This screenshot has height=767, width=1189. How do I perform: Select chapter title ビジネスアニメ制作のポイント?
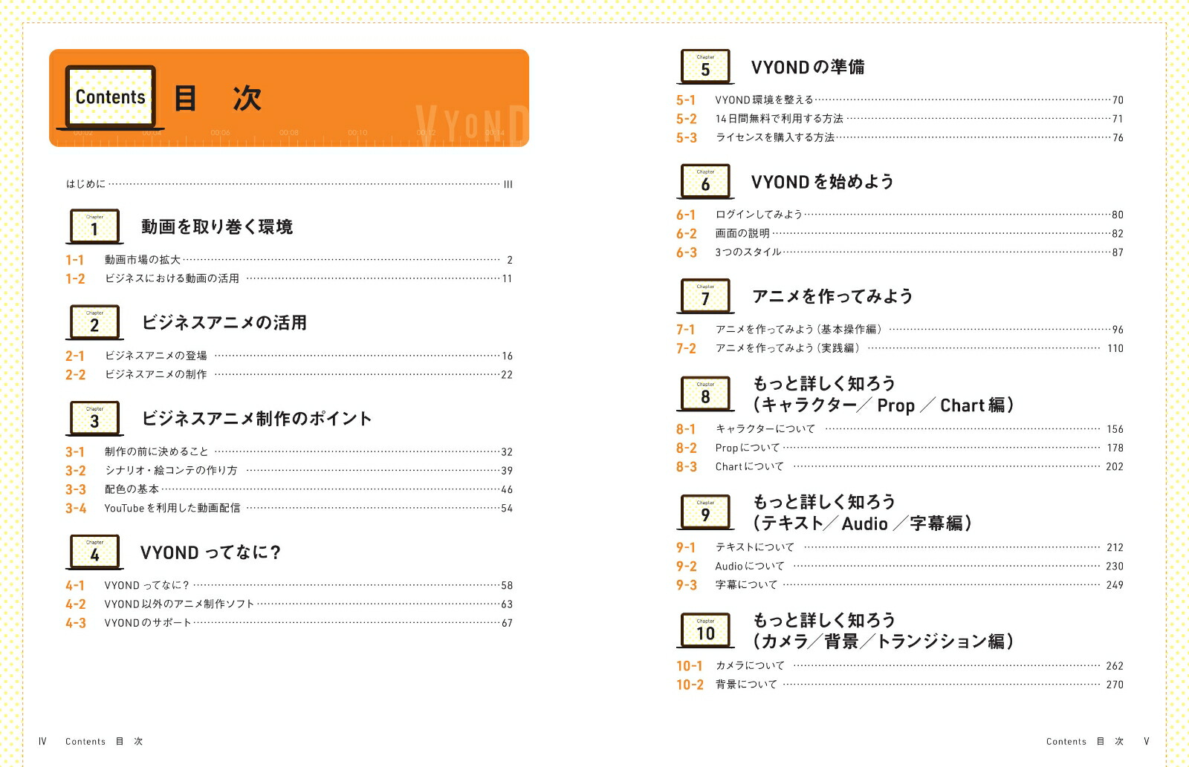point(256,418)
